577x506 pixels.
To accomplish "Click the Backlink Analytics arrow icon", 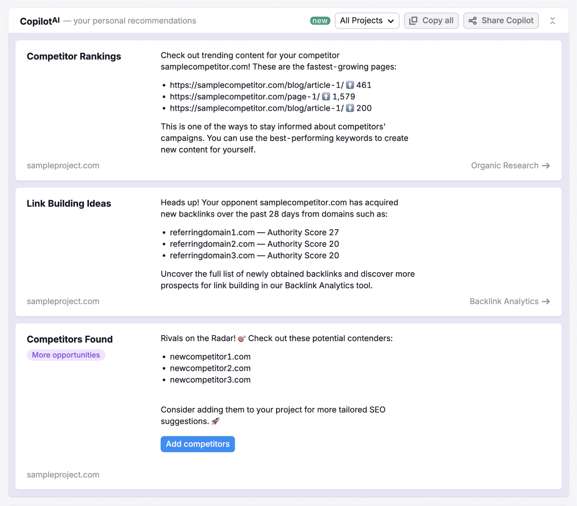I will [x=546, y=301].
